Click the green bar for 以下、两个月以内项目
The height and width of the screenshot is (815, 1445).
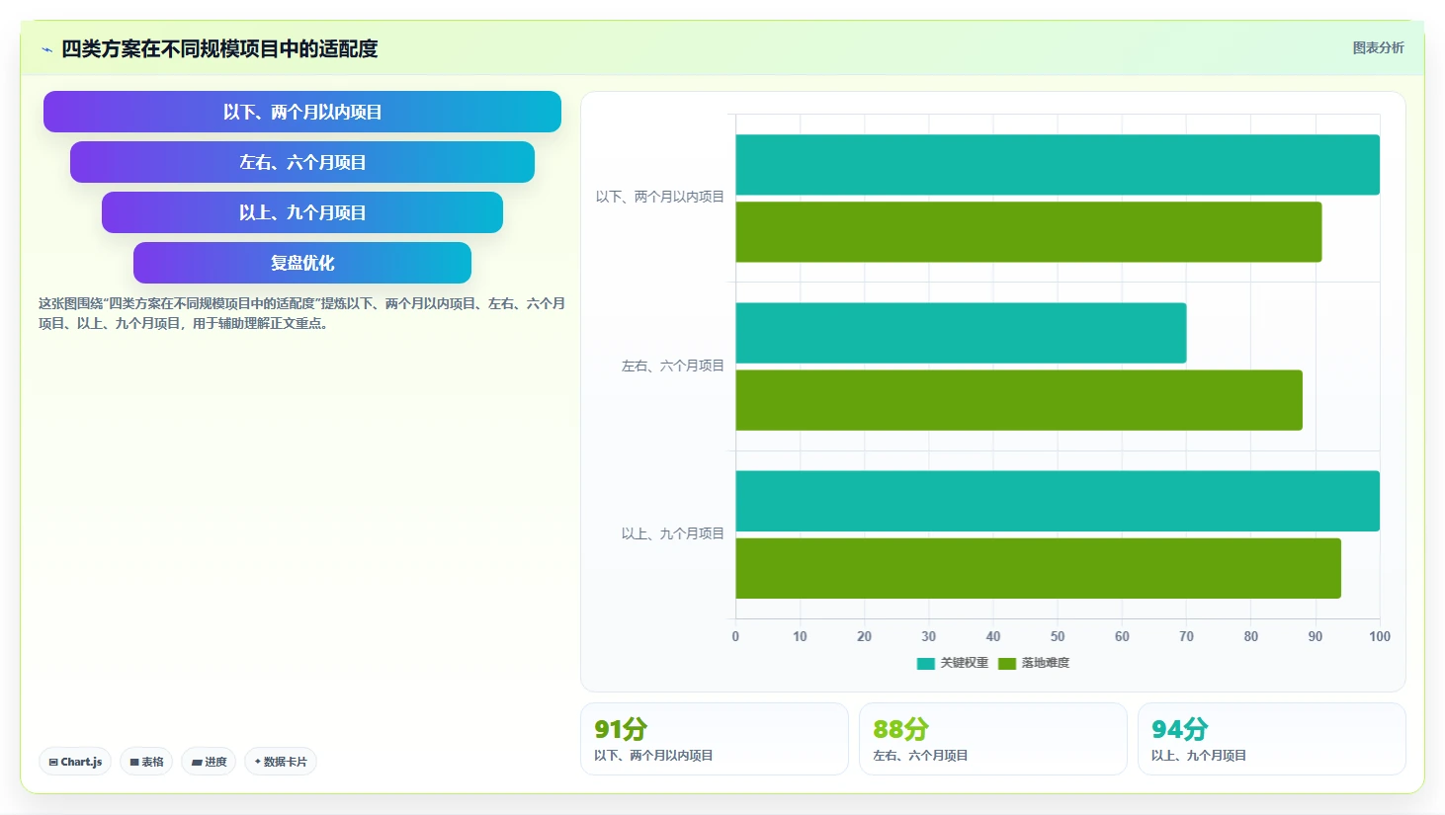click(x=1029, y=232)
